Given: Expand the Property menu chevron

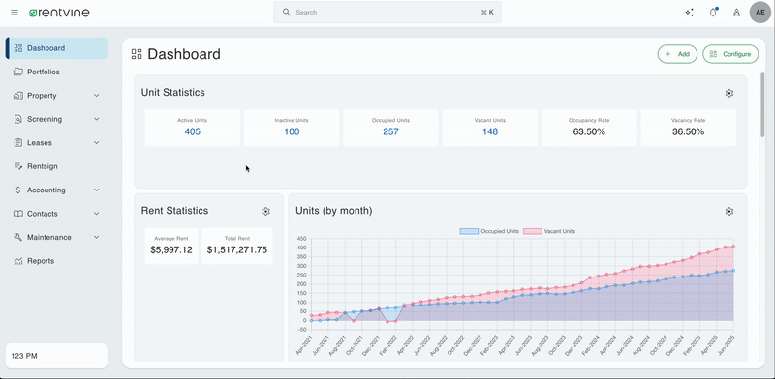Looking at the screenshot, I should coord(96,96).
